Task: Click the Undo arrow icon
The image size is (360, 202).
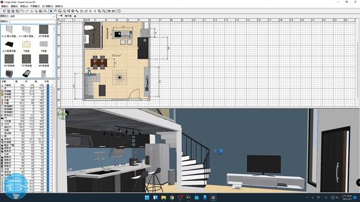Action: click(x=22, y=11)
